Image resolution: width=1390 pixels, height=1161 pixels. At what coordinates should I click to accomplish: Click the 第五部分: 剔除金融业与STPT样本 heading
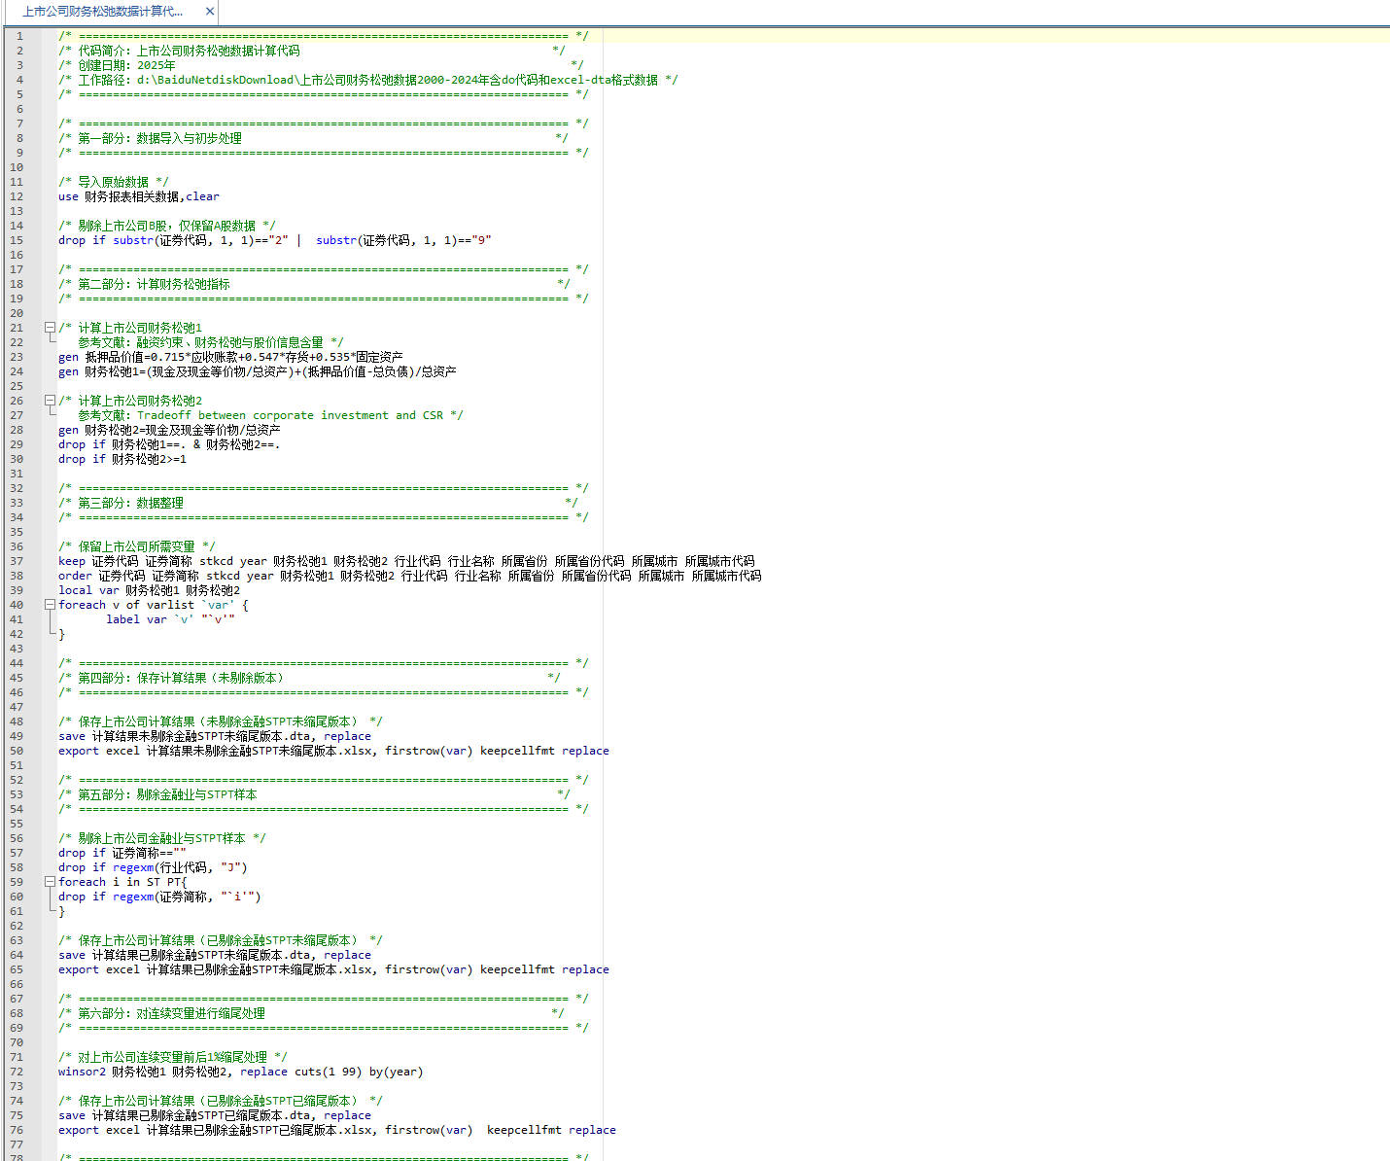314,794
